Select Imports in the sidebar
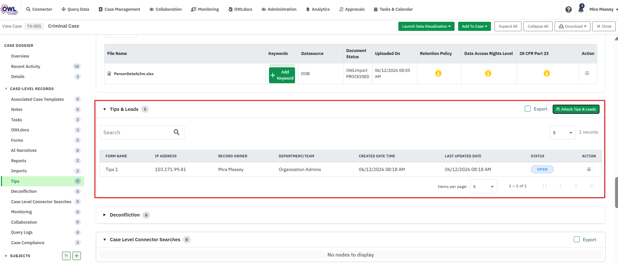Screen dimensions: 618x263 click(x=19, y=171)
